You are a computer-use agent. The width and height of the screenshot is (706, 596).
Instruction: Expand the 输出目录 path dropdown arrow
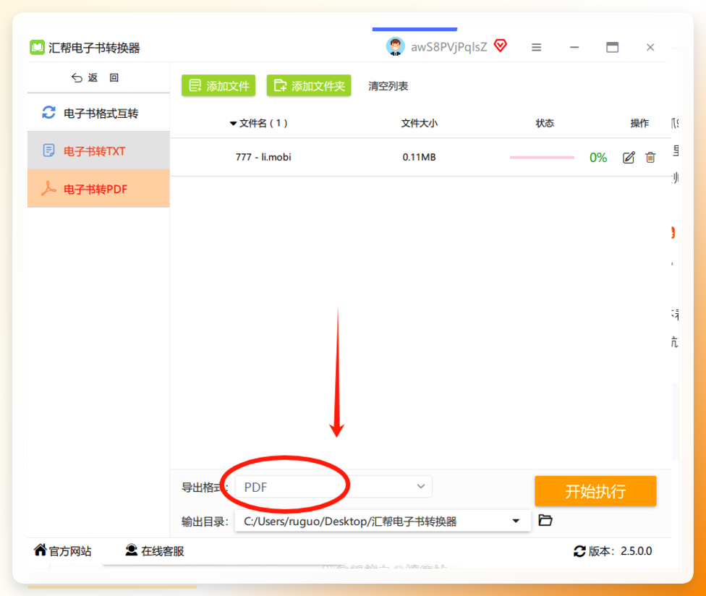[516, 521]
